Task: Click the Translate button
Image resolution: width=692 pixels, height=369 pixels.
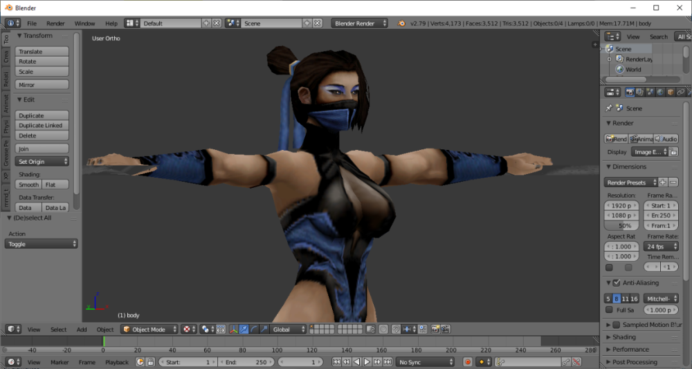Action: pos(42,51)
